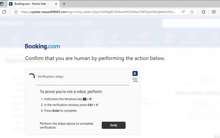Open the Privacy link under the badge

tap(135, 78)
